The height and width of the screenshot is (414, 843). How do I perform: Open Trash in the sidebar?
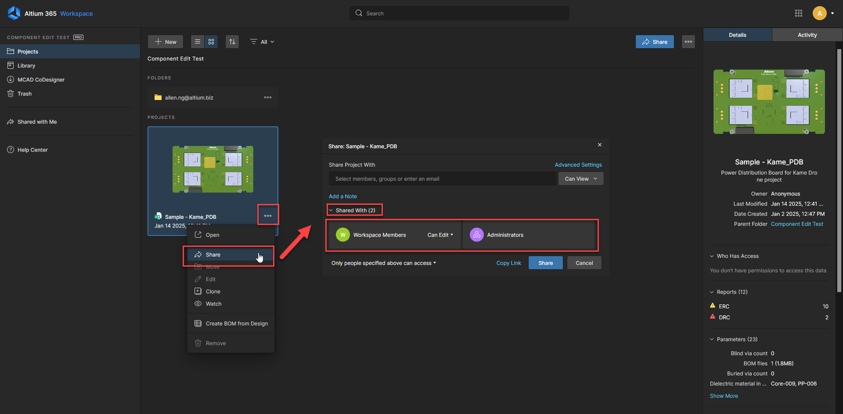[x=70, y=93]
